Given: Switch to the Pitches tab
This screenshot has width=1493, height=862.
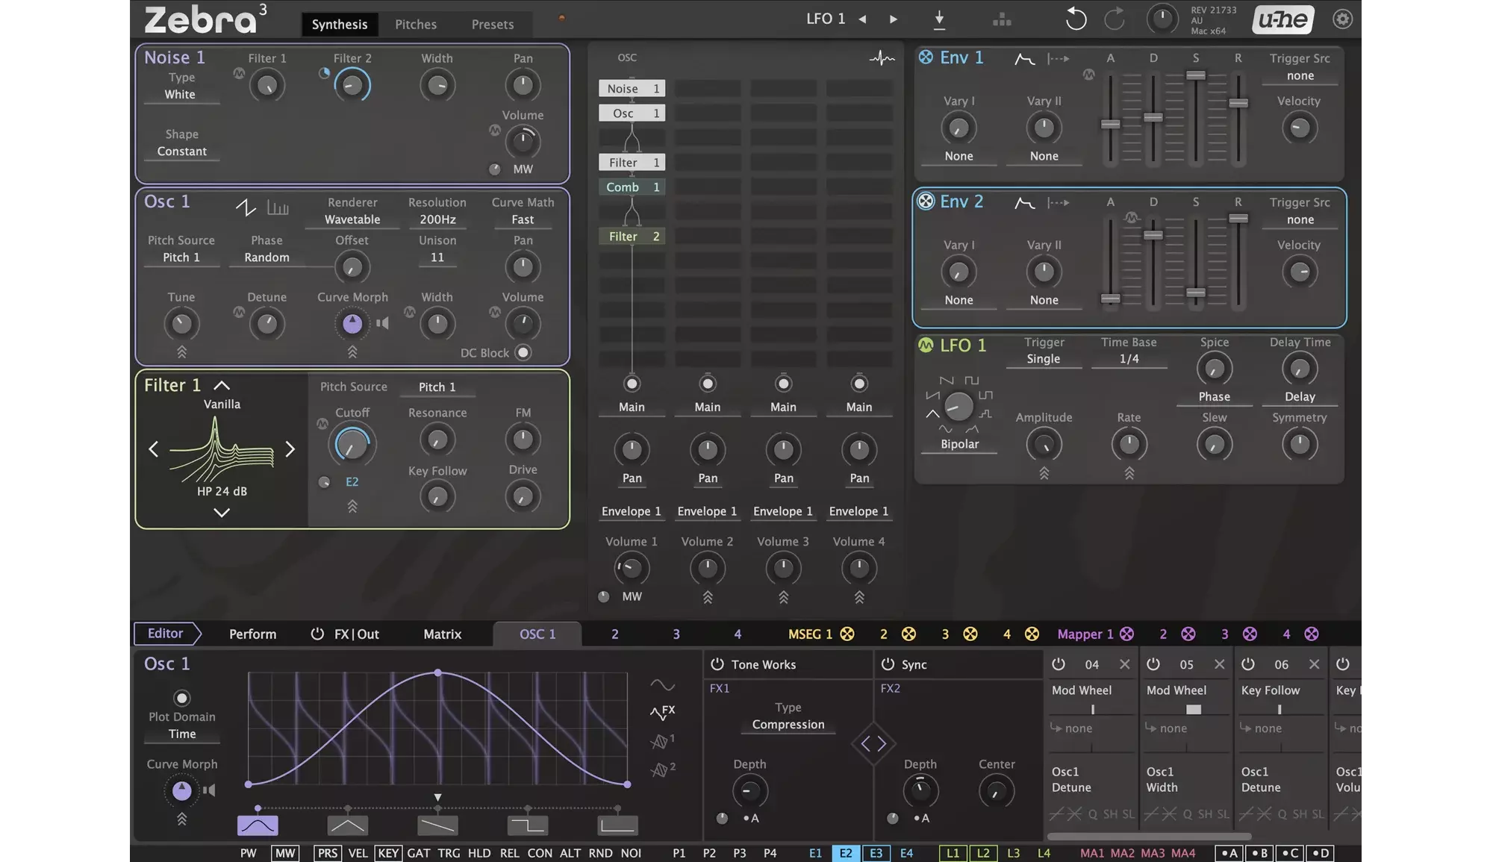Looking at the screenshot, I should (x=416, y=25).
